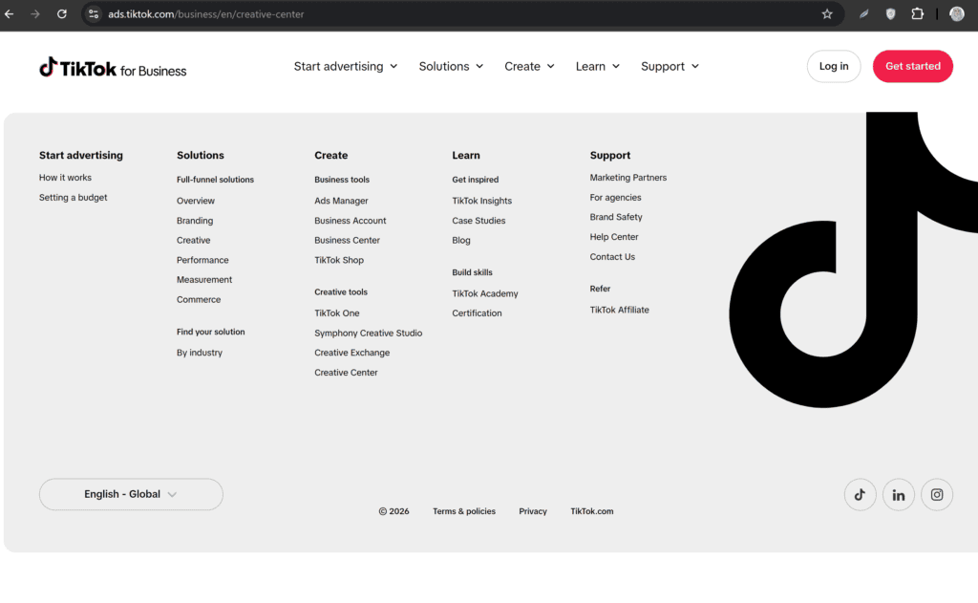Bookmark this page with the star icon
Viewport: 978px width, 603px height.
point(827,13)
